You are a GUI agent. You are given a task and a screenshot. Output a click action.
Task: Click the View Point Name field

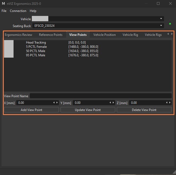101,96
